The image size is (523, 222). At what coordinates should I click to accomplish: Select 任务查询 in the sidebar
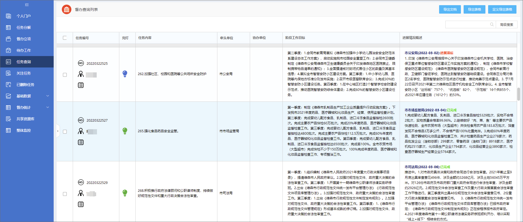pos(27,62)
